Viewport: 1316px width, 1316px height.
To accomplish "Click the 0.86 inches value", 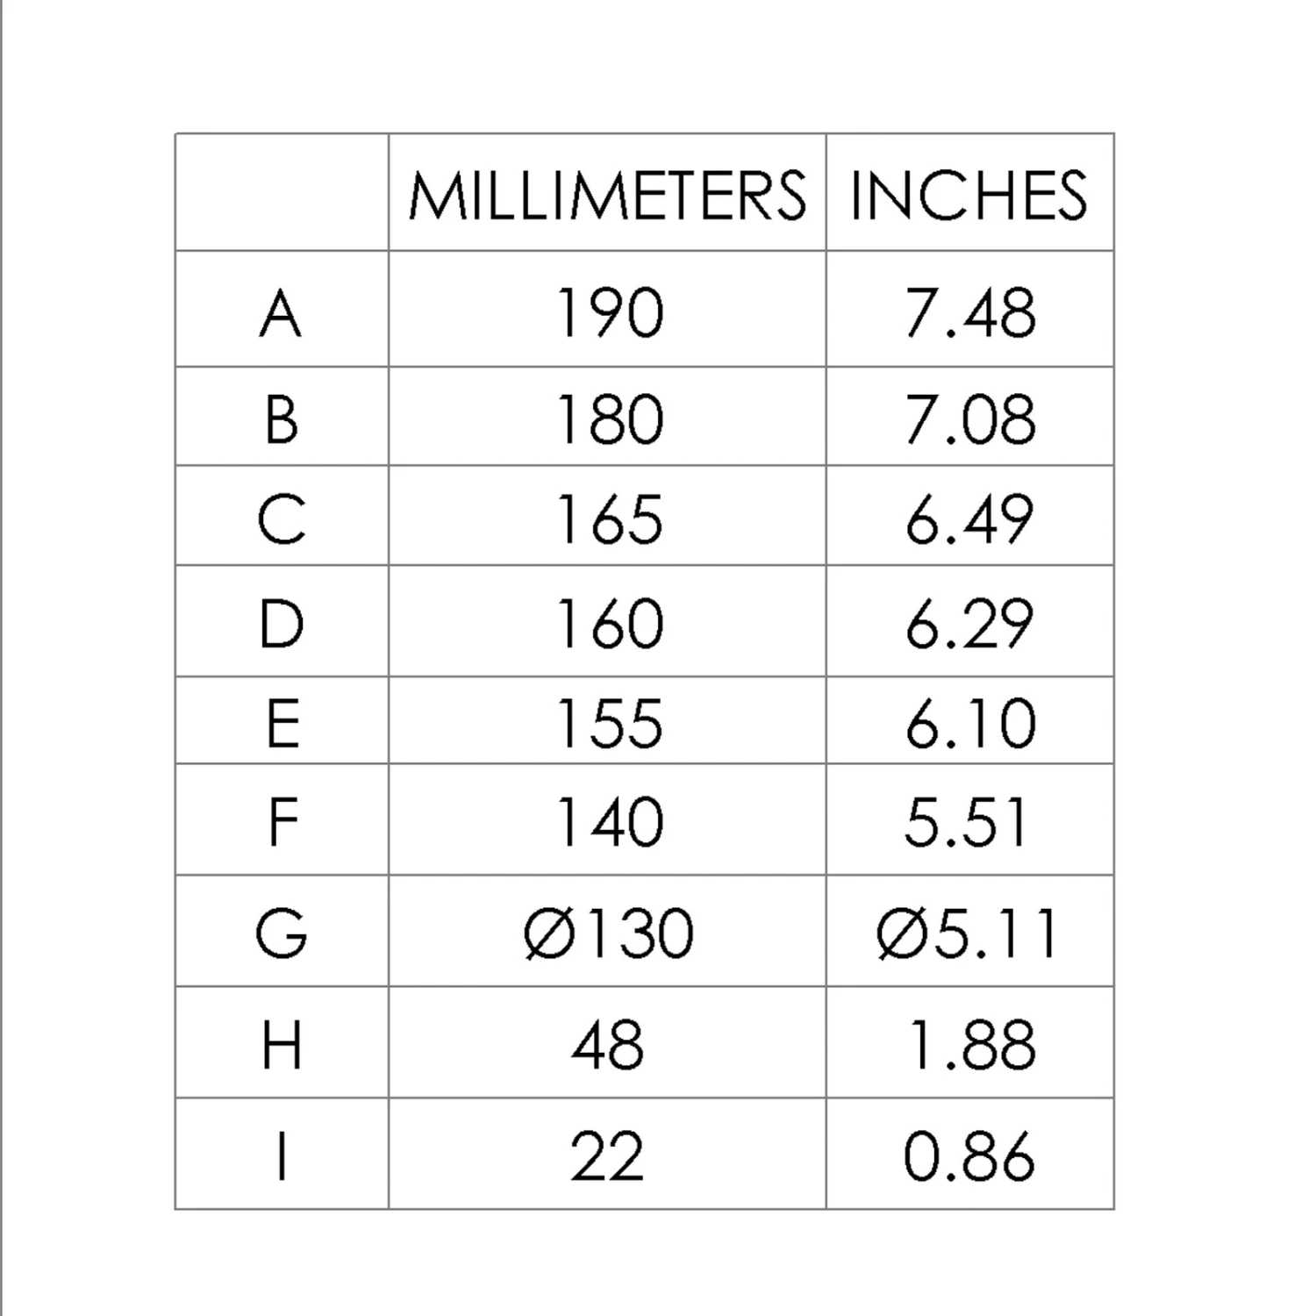I will click(x=969, y=1156).
